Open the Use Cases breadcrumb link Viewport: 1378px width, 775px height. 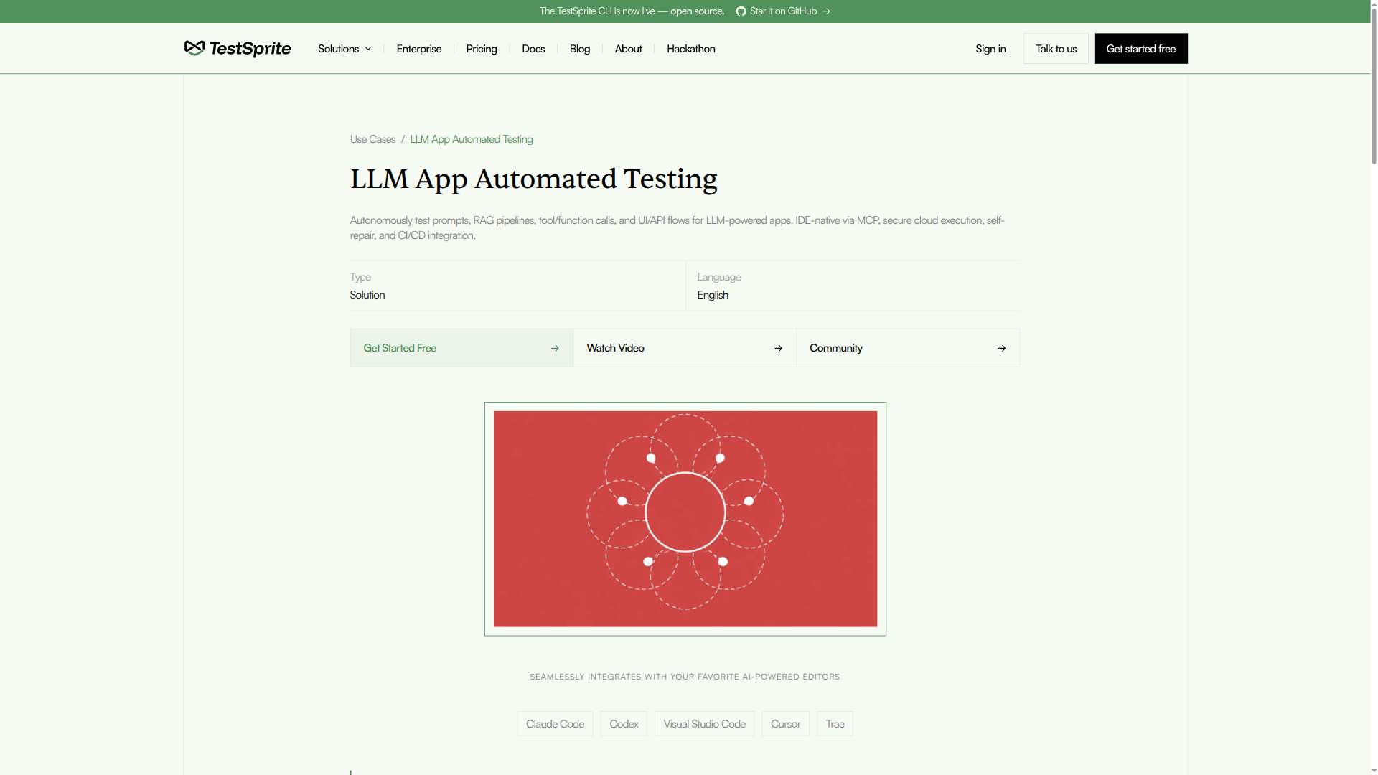(x=372, y=139)
